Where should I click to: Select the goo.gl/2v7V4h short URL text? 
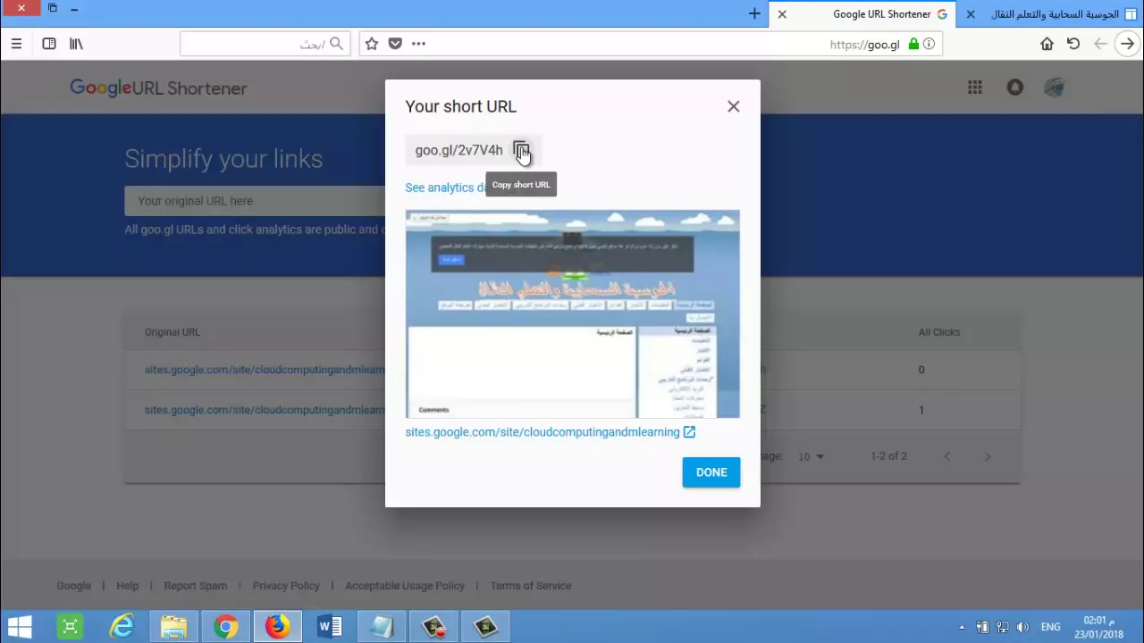(x=458, y=150)
